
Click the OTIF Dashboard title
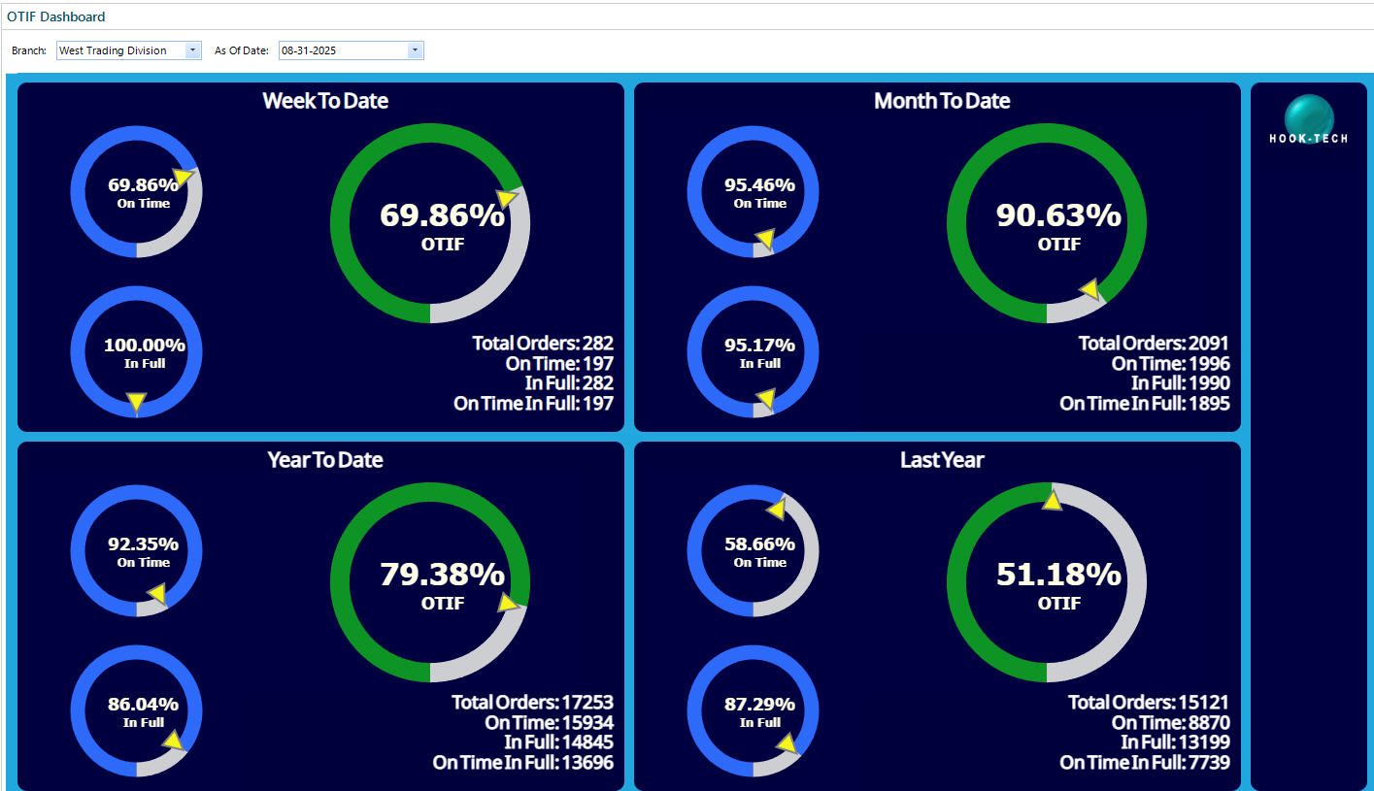(x=56, y=16)
